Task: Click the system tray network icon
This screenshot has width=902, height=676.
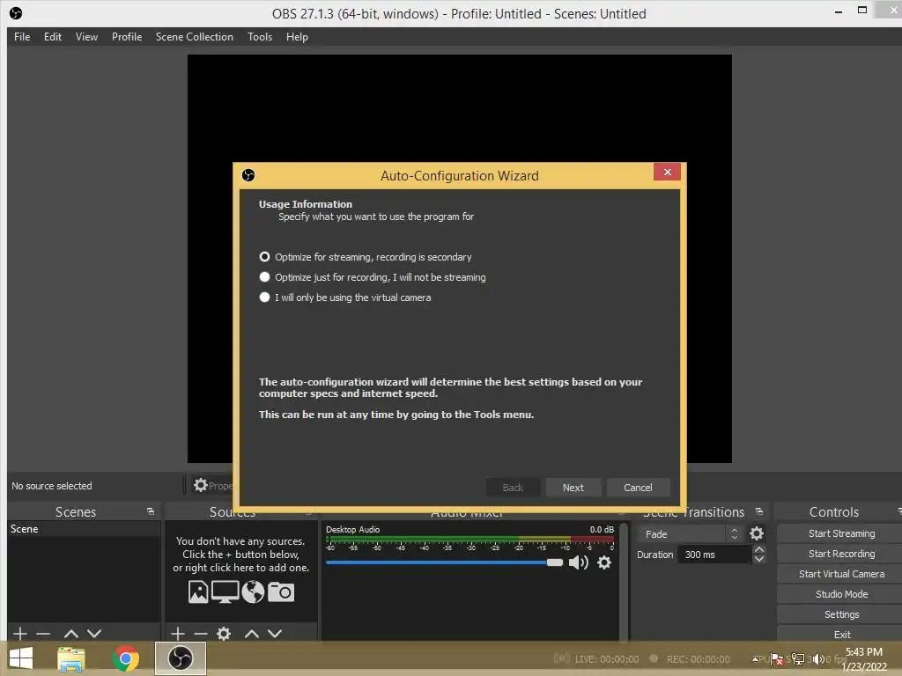Action: (x=798, y=658)
